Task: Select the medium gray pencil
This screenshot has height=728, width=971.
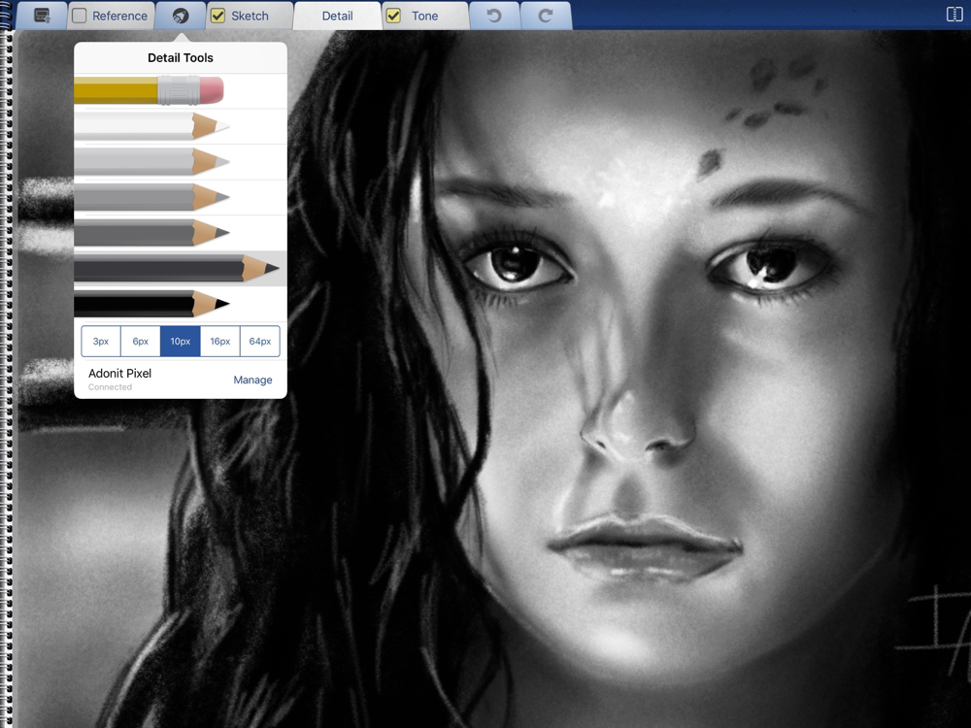Action: [x=181, y=198]
